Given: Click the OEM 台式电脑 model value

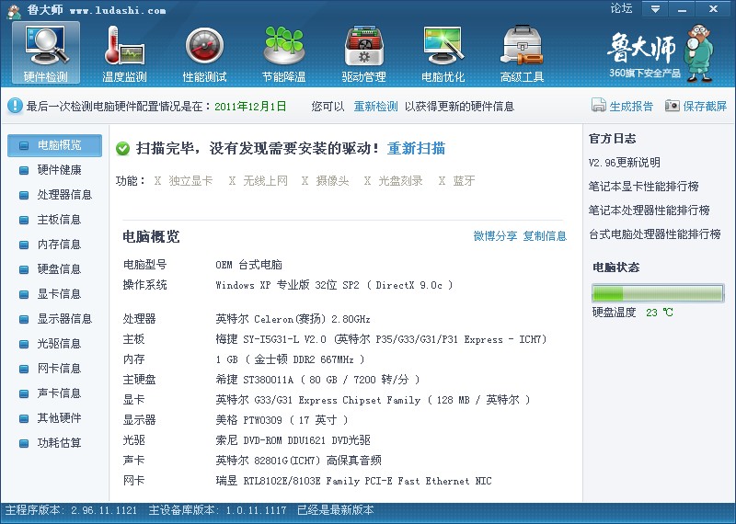Looking at the screenshot, I should click(248, 265).
